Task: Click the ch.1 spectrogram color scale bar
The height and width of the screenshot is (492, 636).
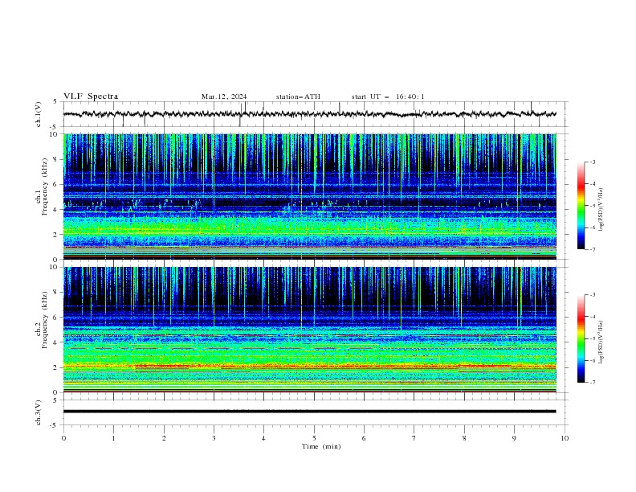Action: click(x=581, y=206)
